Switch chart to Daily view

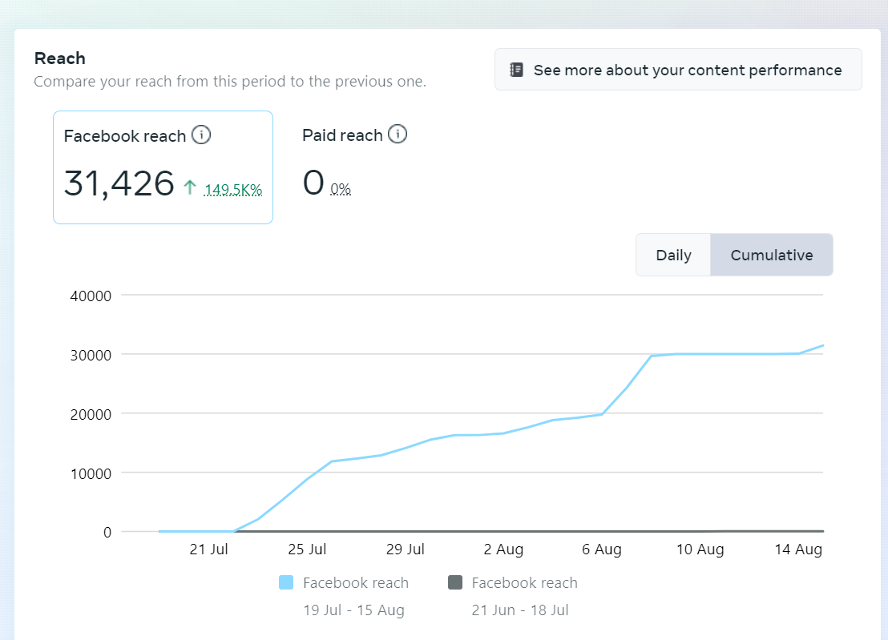click(673, 255)
